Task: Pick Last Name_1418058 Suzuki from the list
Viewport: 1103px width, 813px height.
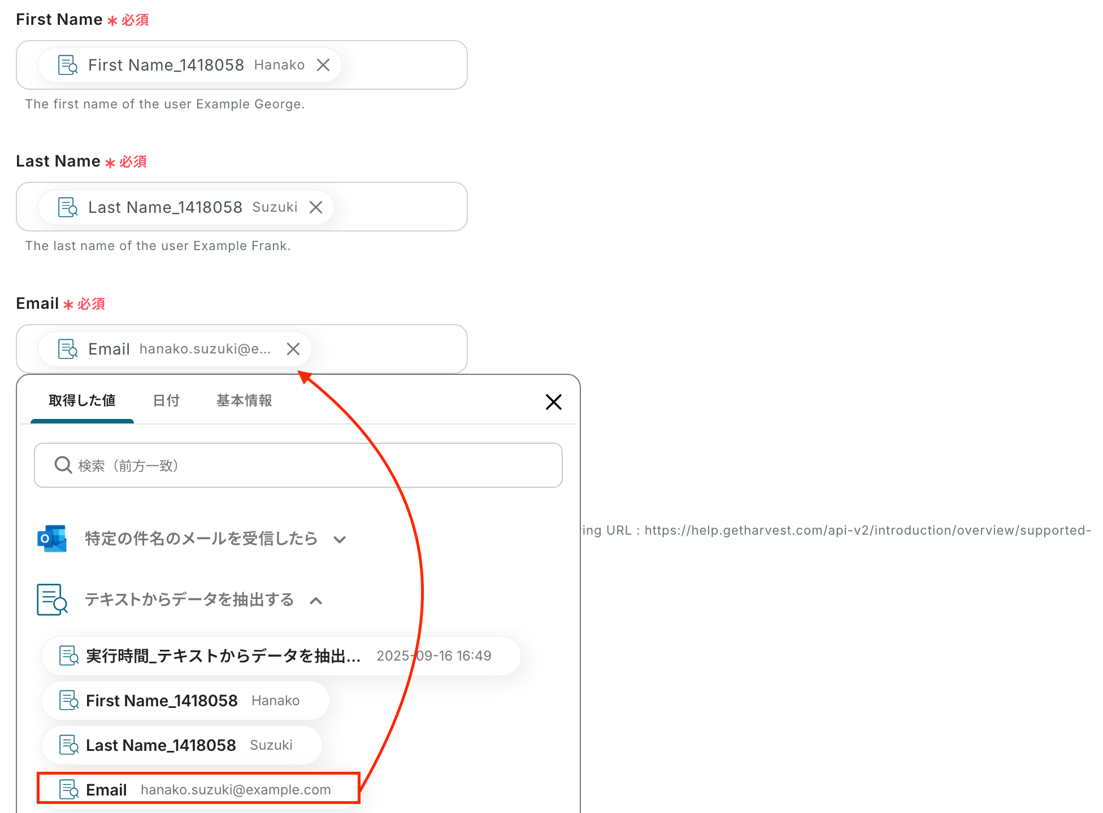Action: pos(182,745)
